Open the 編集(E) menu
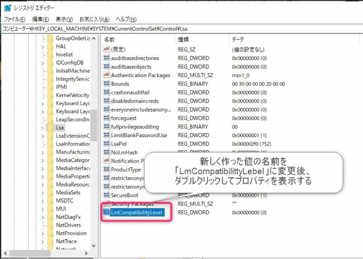Viewport: 363px width, 259px height. pos(40,19)
